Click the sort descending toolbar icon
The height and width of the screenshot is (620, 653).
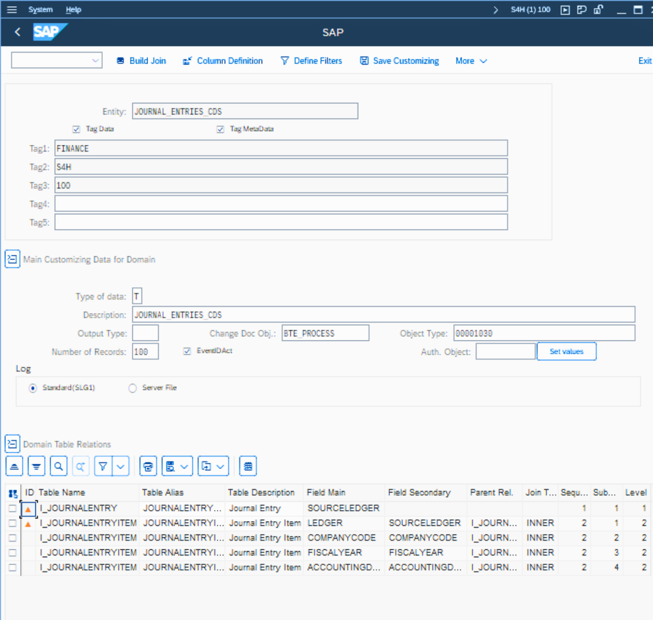(36, 467)
